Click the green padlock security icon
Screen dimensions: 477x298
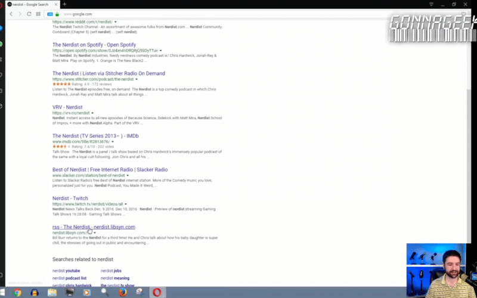coord(57,14)
